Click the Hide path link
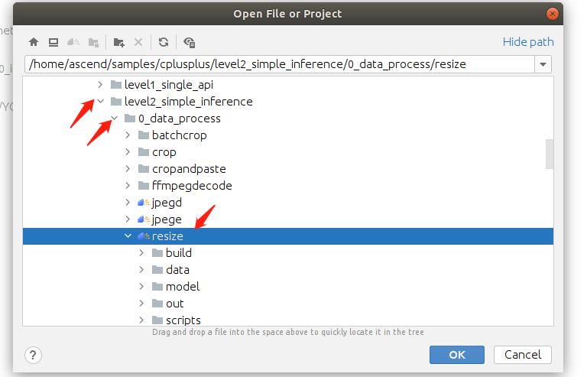Viewport: 587px width, 377px height. pyautogui.click(x=528, y=43)
